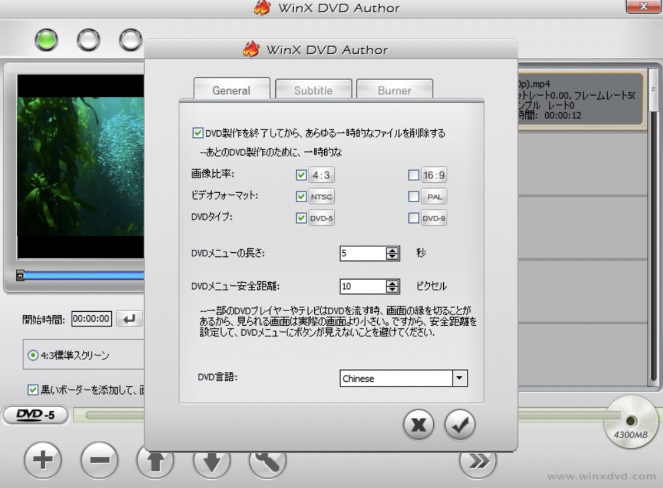Decrease the DVDメニューの長さ value
The image size is (663, 488).
(x=392, y=256)
